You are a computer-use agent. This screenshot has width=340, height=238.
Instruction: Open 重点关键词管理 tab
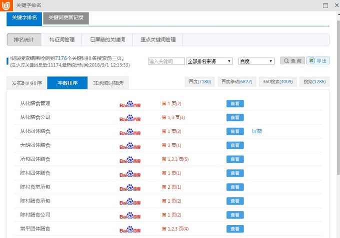tap(158, 39)
